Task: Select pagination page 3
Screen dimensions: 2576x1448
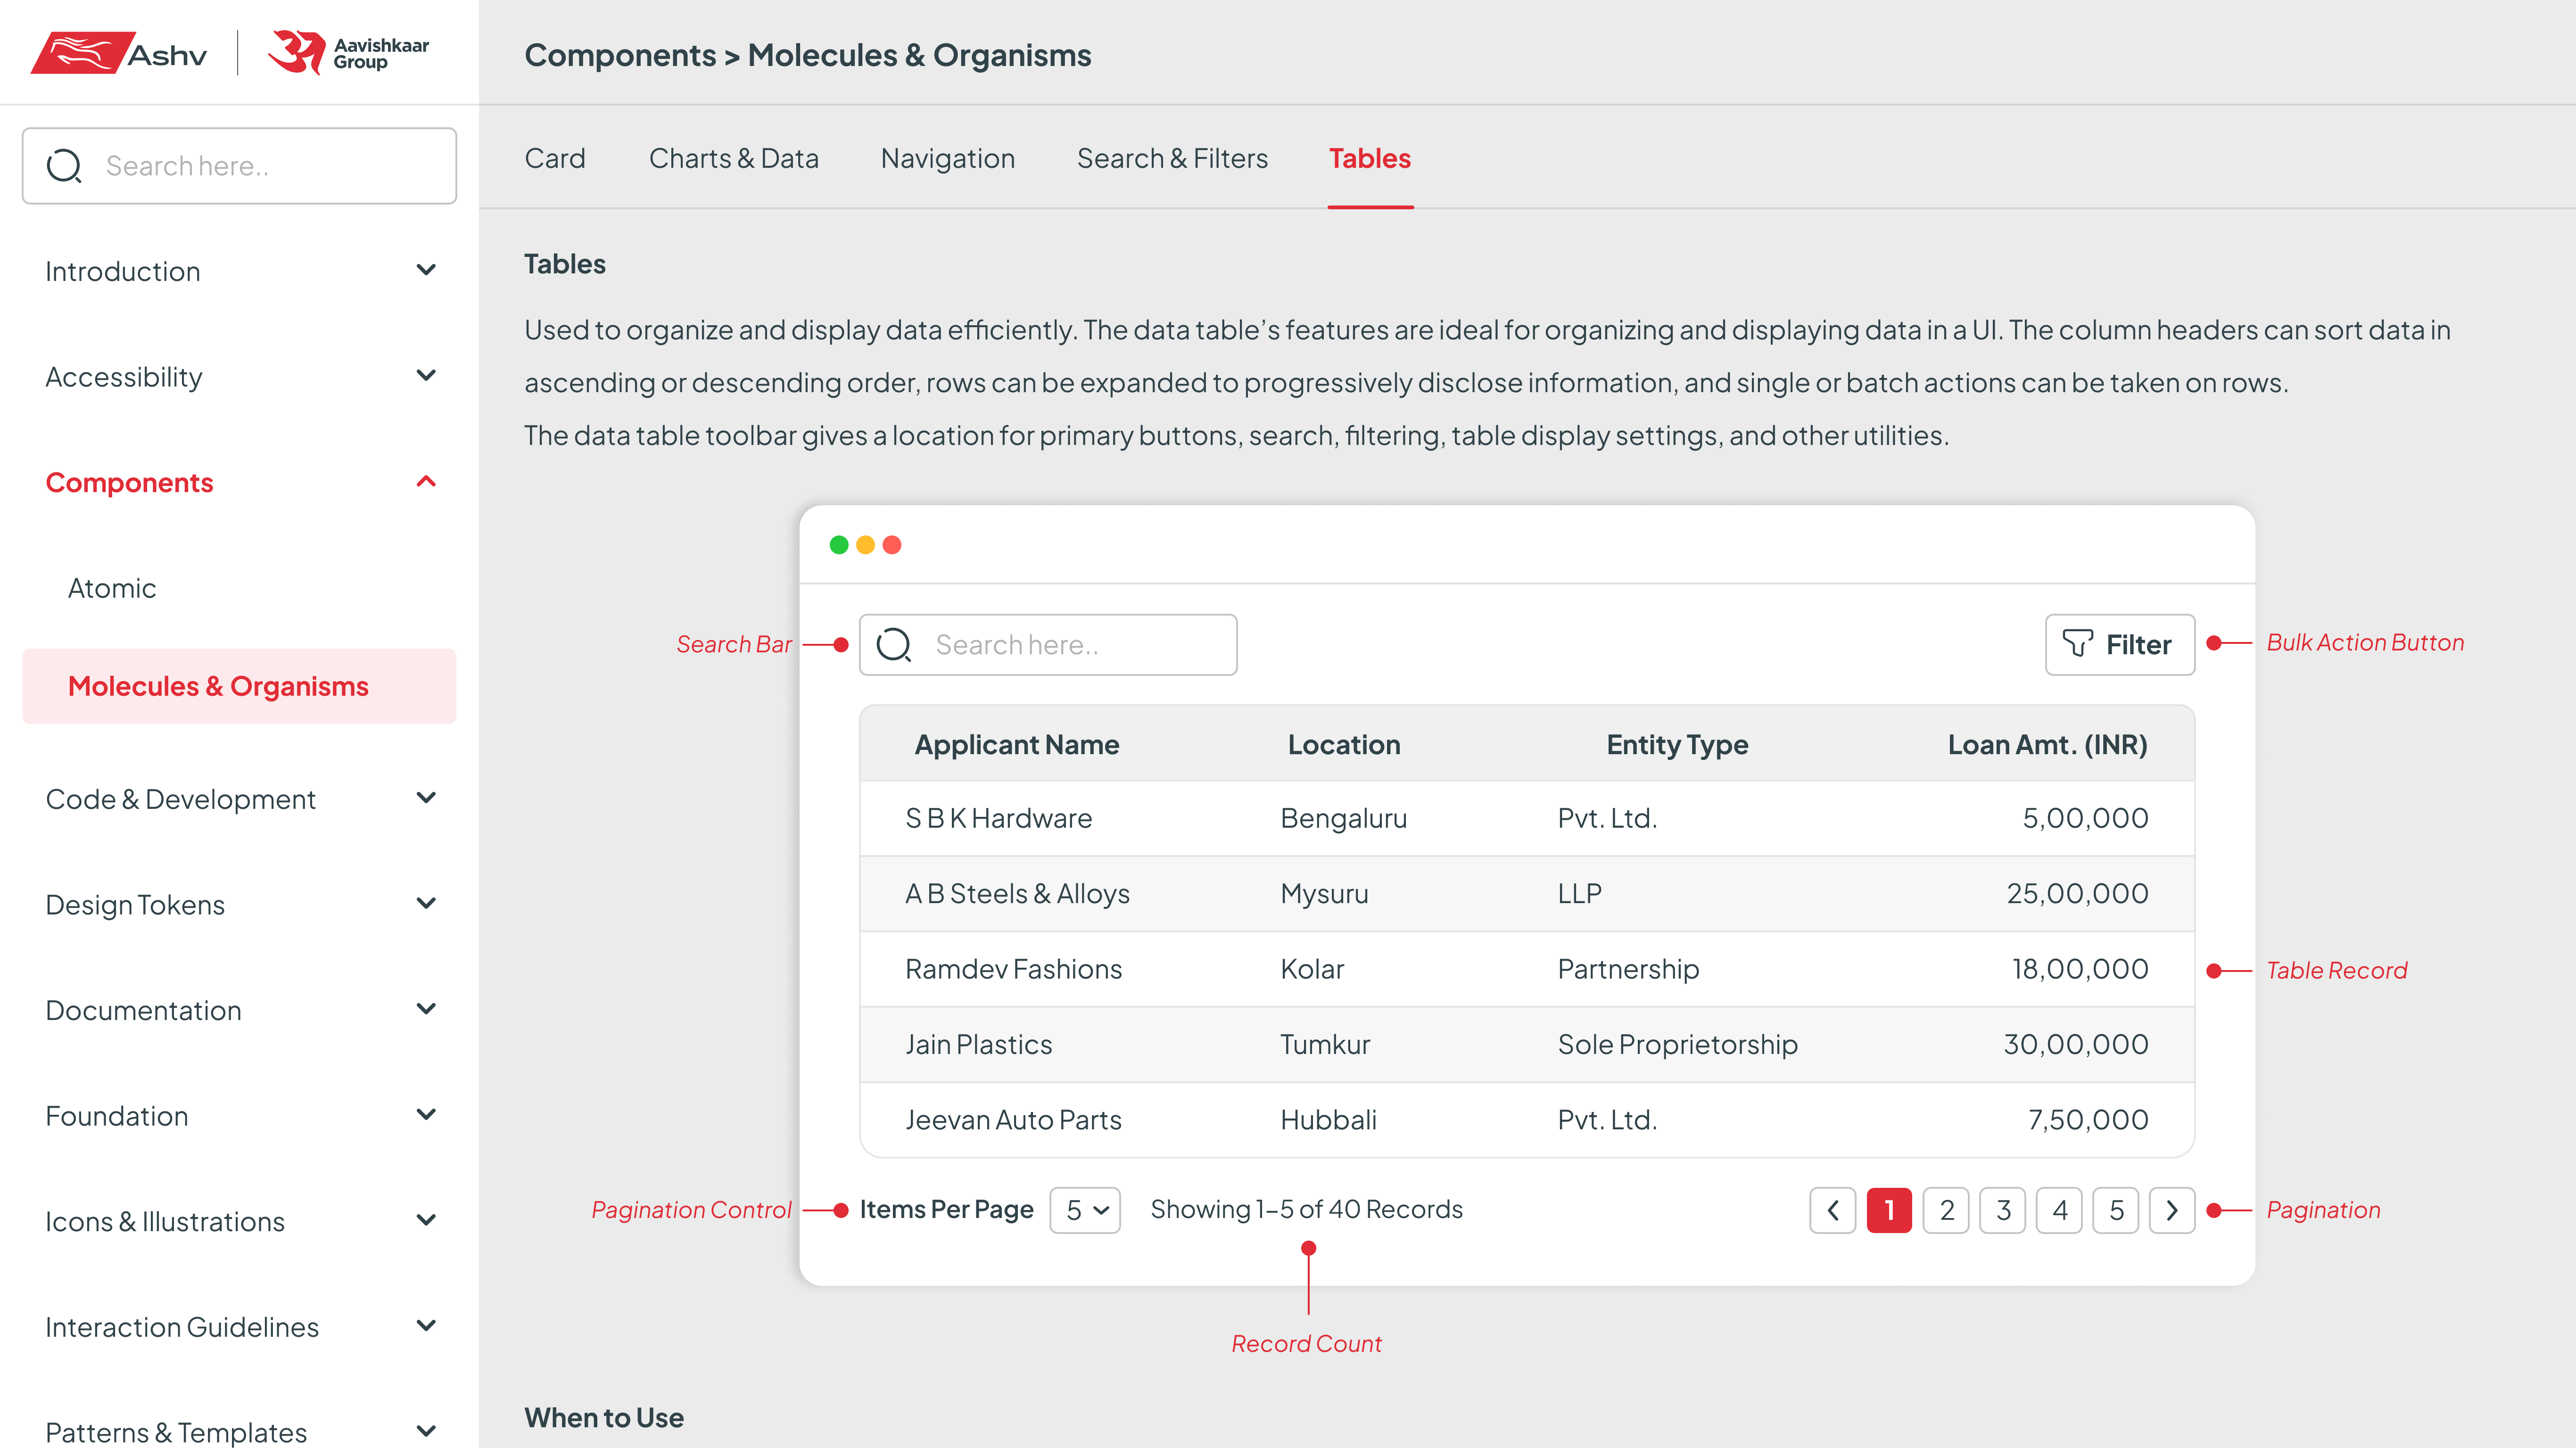Action: 2003,1210
